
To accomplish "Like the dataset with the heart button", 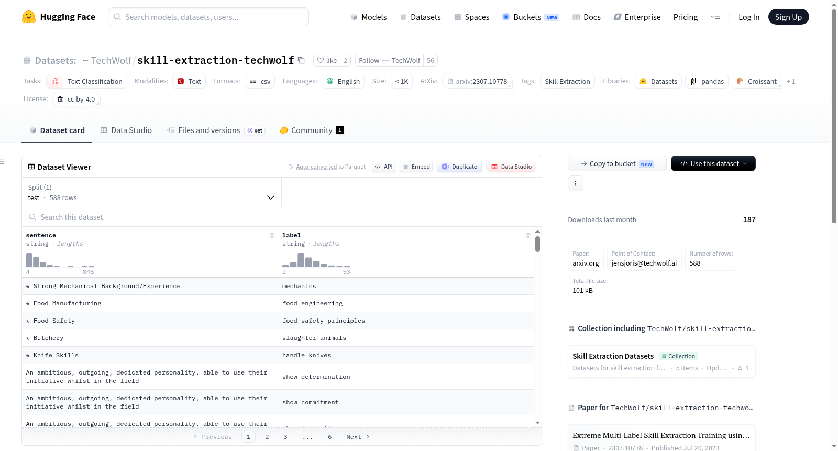I will point(327,60).
